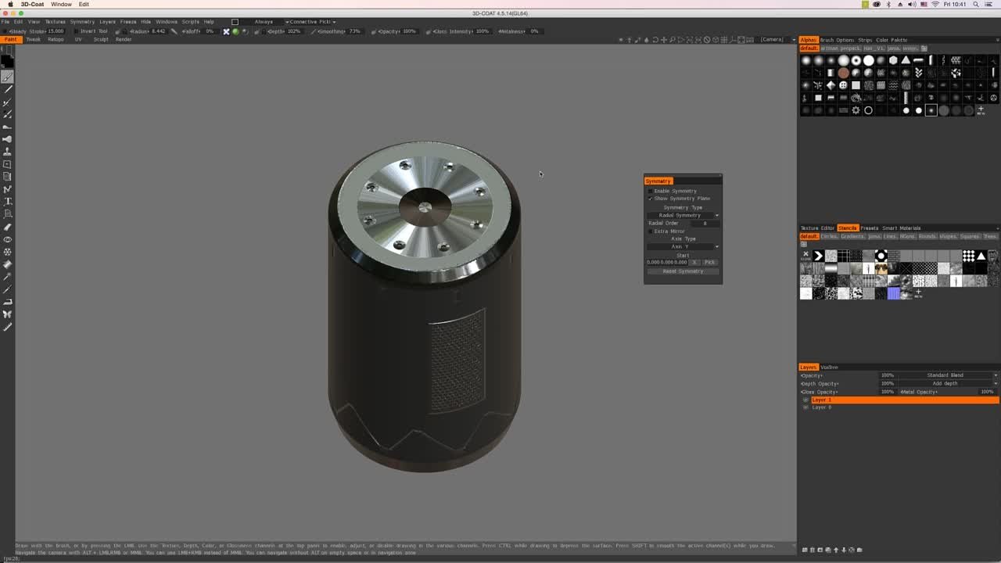Open Standard Blend mode dropdown
This screenshot has height=563, width=1001.
pyautogui.click(x=949, y=375)
